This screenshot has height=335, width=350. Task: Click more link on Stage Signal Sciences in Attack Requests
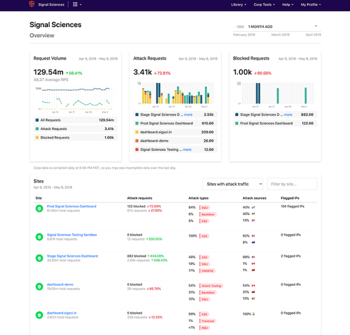(x=188, y=115)
